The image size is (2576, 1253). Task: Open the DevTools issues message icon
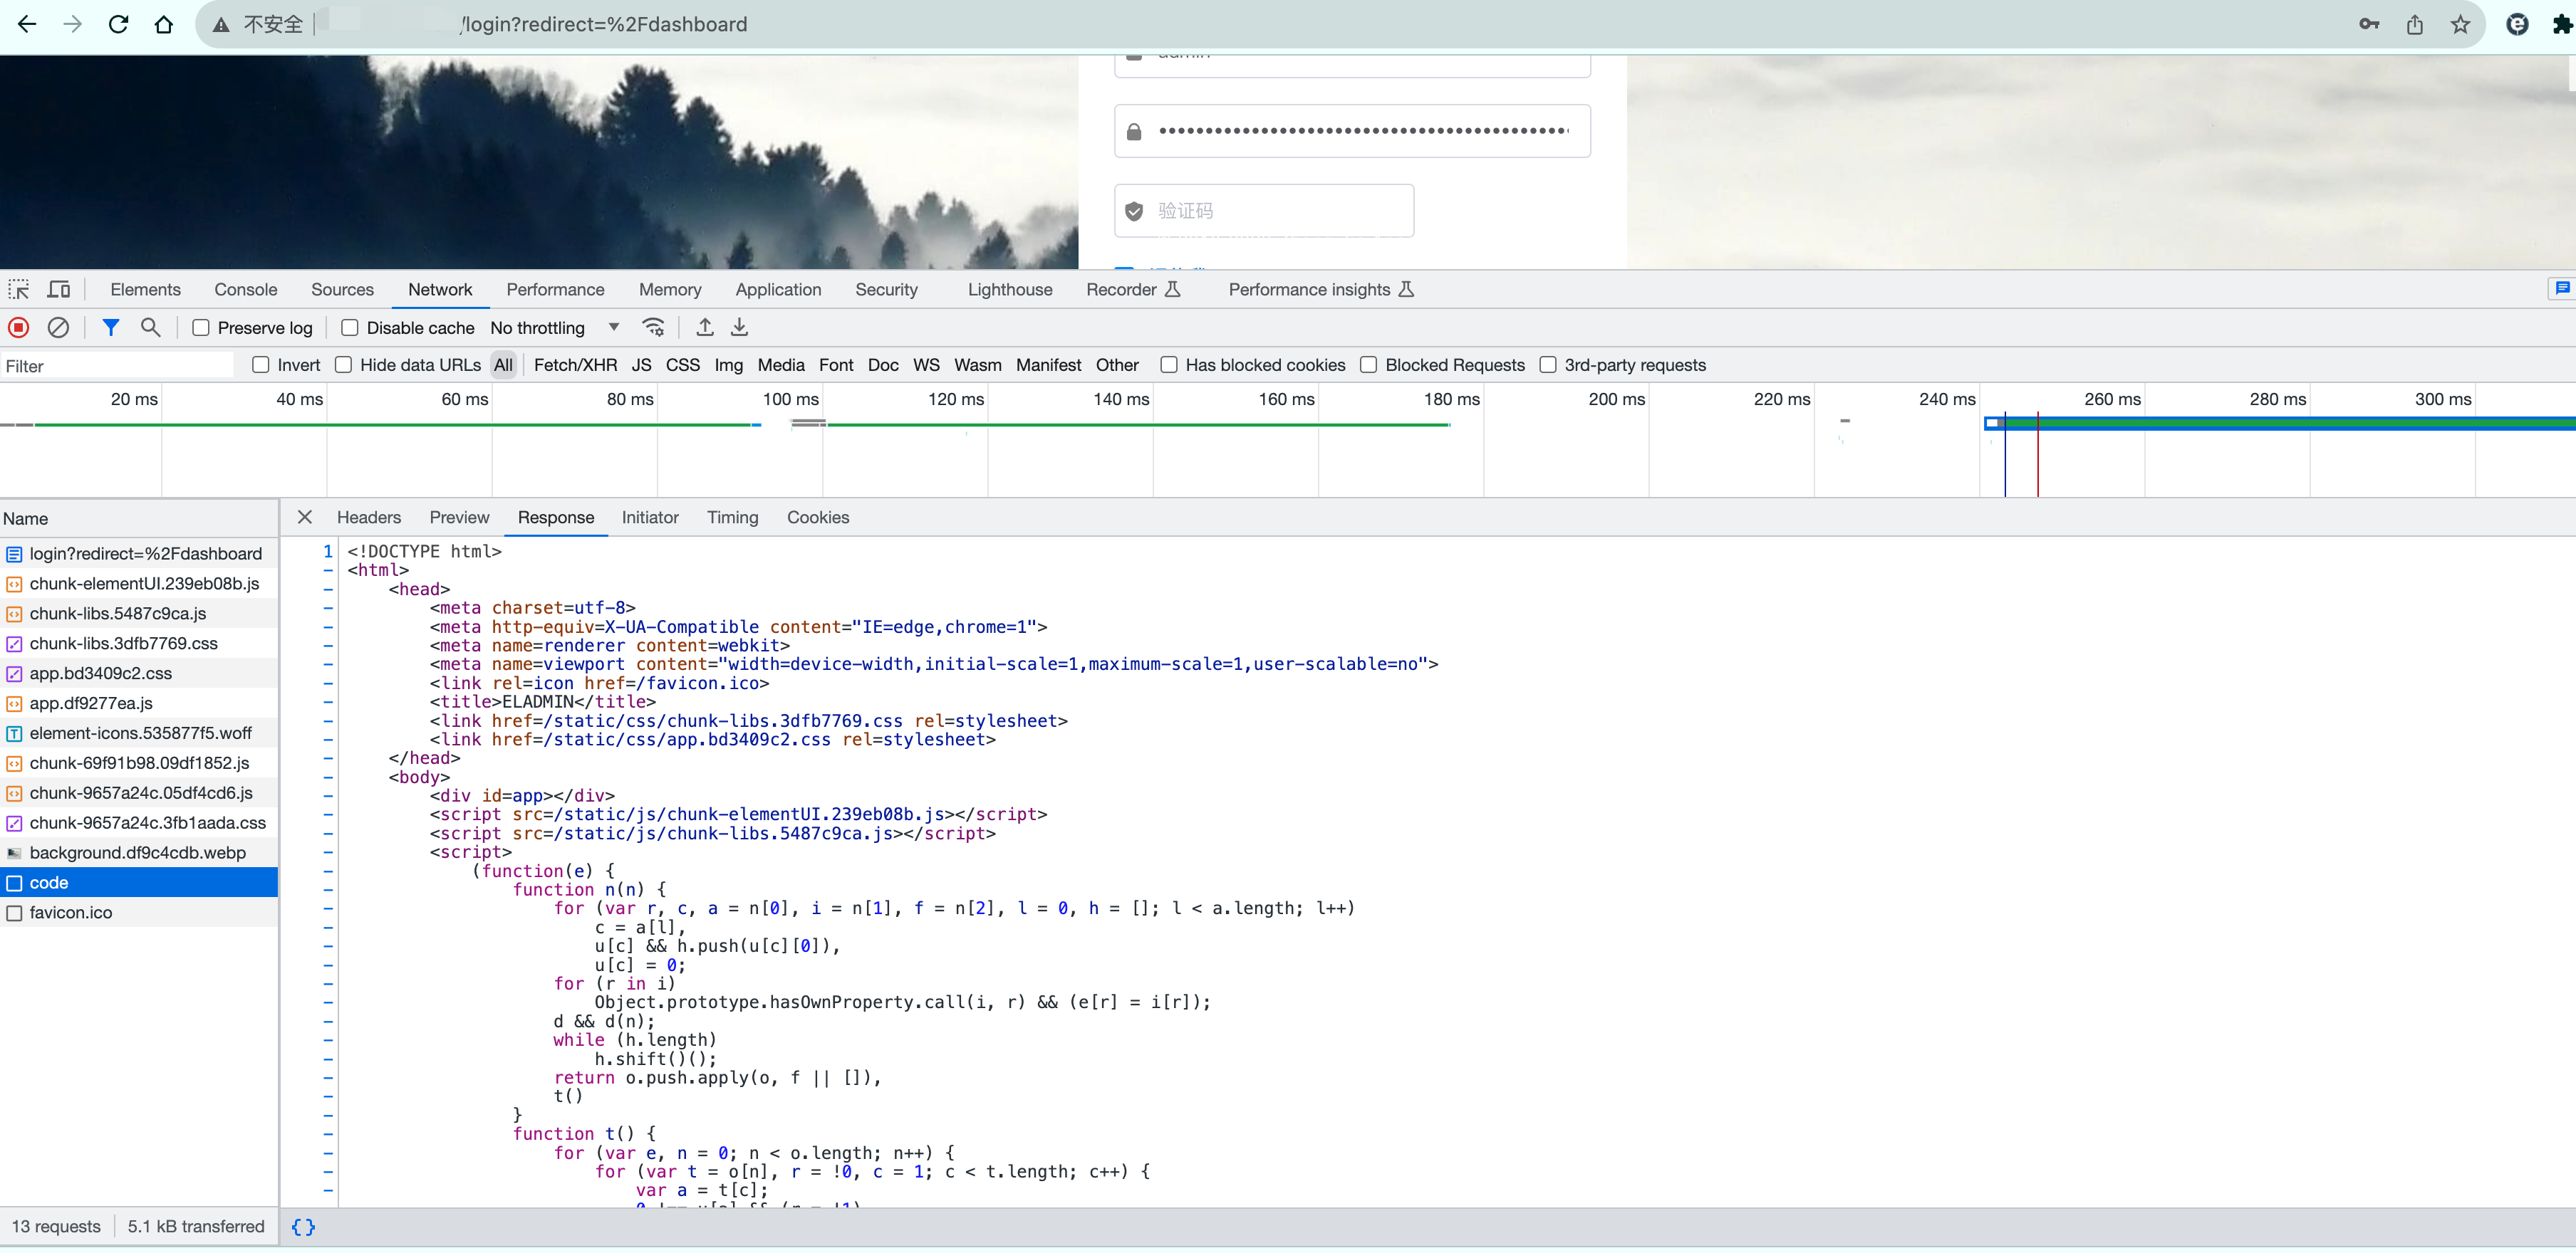click(x=2562, y=289)
